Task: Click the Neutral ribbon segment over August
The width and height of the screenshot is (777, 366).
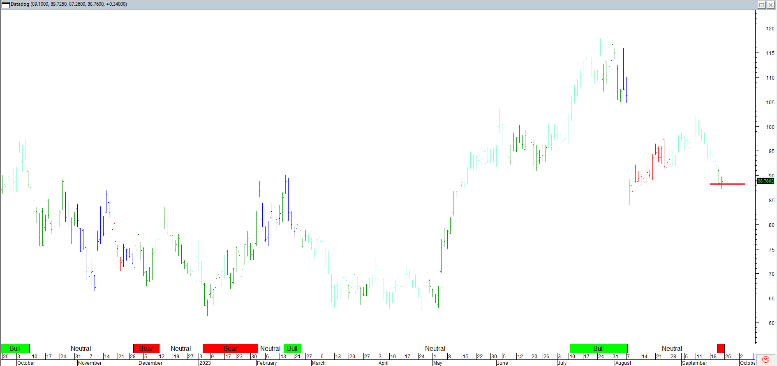Action: 672,348
